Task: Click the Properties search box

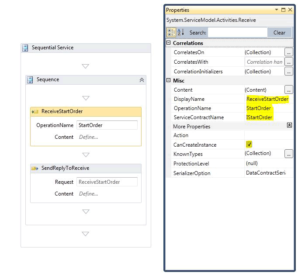Action: point(237,32)
